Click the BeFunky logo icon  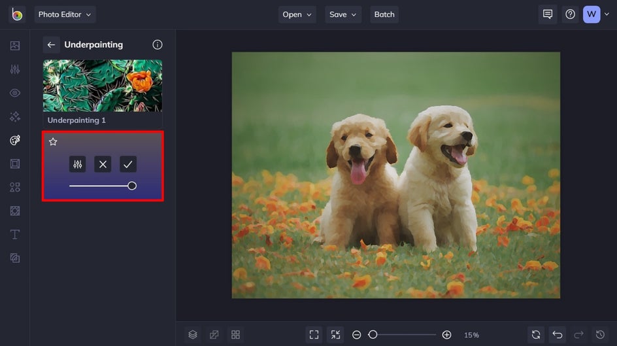pos(17,14)
